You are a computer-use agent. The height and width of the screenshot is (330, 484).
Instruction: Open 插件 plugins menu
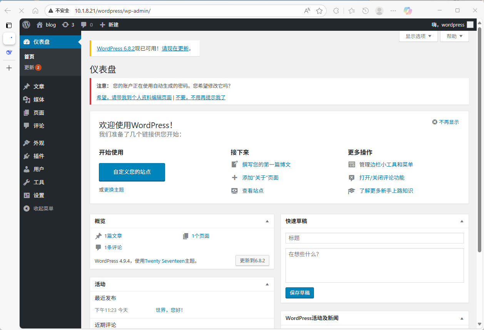click(x=50, y=156)
